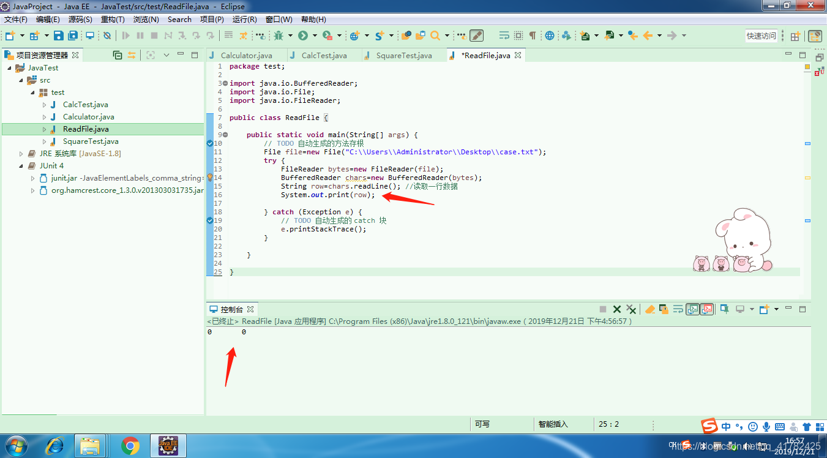This screenshot has height=458, width=827.
Task: Toggle Scroll Lock in the console
Action: pos(664,309)
